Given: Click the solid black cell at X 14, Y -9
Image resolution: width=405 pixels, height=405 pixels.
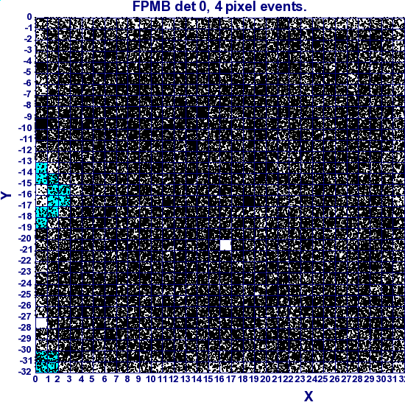Looking at the screenshot, I should pyautogui.click(x=202, y=113).
